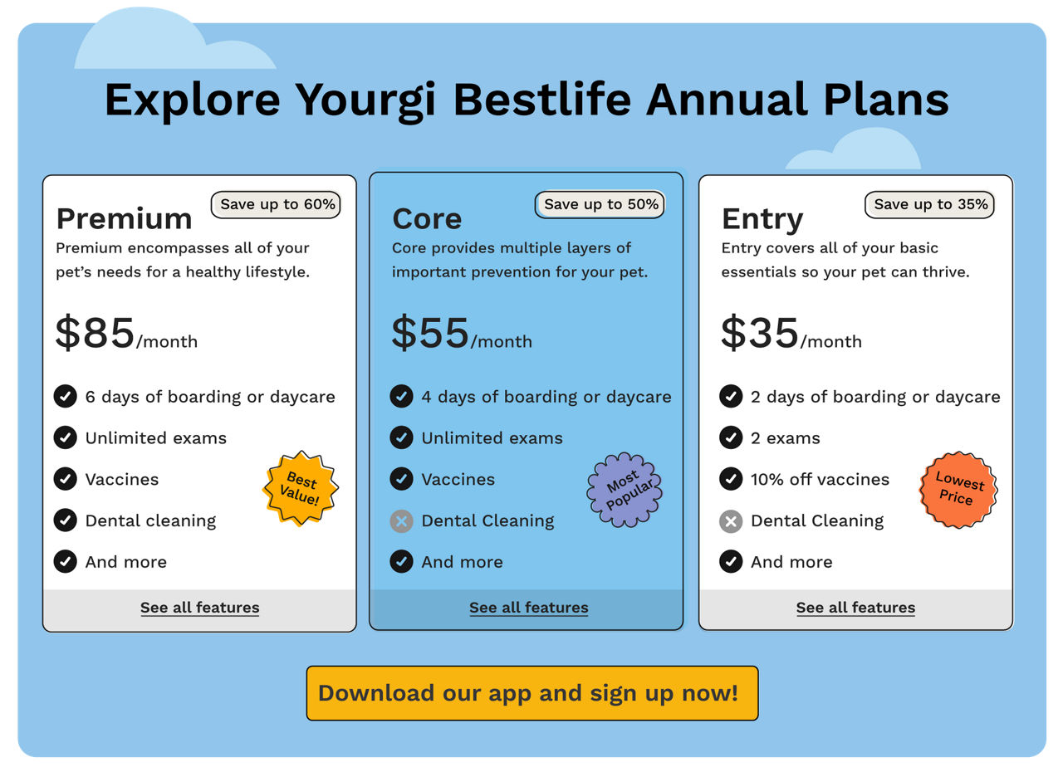Click the gray X beside Entry's Dental Cleaning
The height and width of the screenshot is (772, 1063).
(731, 521)
